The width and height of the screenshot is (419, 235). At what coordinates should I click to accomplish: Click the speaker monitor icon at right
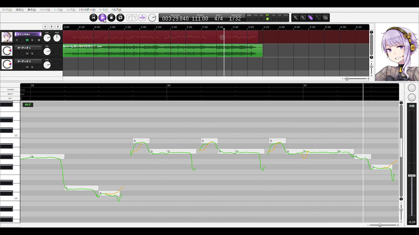coord(412,97)
